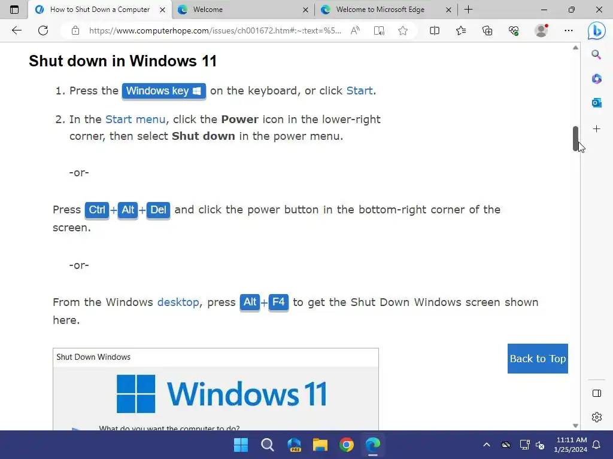Viewport: 613px width, 459px height.
Task: Open Bing Copilot sidebar button
Action: (597, 30)
